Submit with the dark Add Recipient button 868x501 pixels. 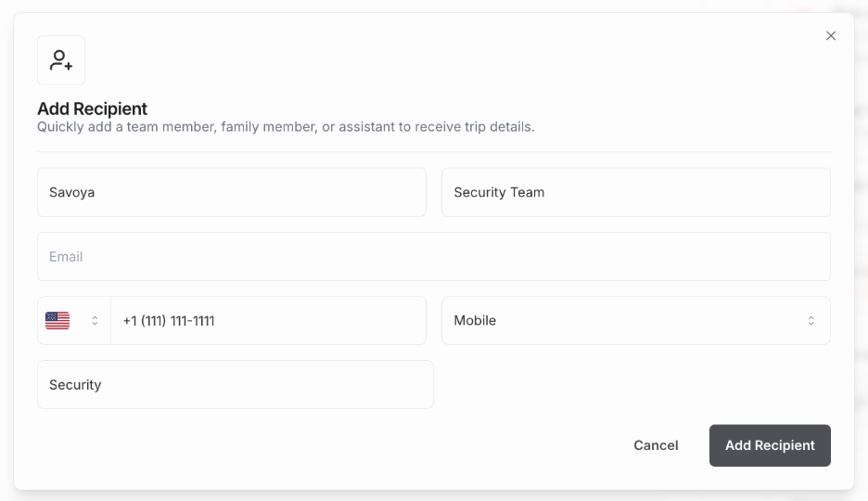pyautogui.click(x=770, y=445)
